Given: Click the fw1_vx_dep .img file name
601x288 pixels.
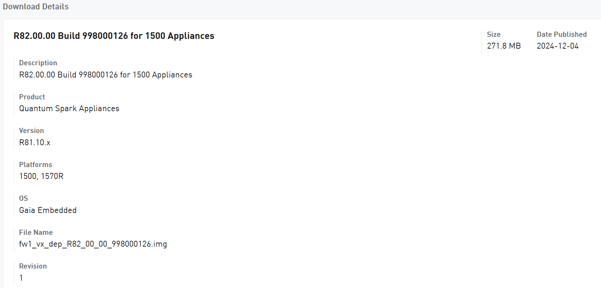Looking at the screenshot, I should point(93,244).
